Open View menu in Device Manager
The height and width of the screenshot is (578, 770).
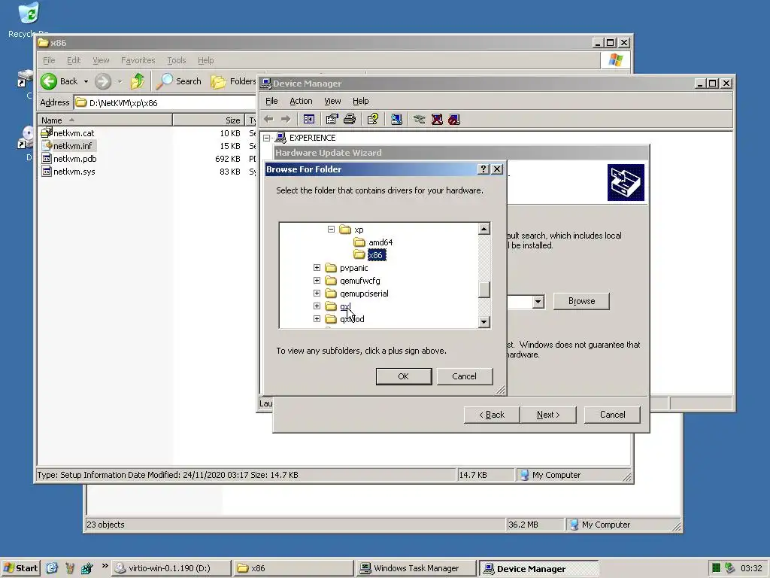[332, 101]
